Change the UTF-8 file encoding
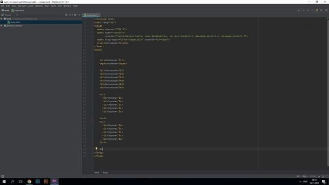The width and height of the screenshot is (329, 185). tap(313, 176)
